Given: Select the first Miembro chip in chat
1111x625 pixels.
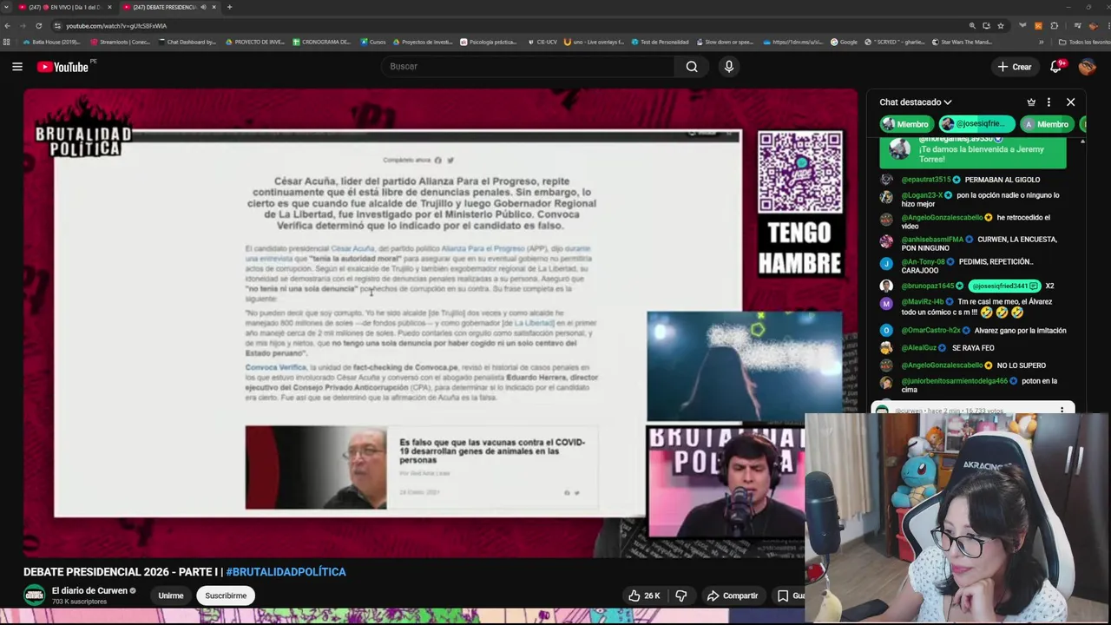Looking at the screenshot, I should point(905,124).
